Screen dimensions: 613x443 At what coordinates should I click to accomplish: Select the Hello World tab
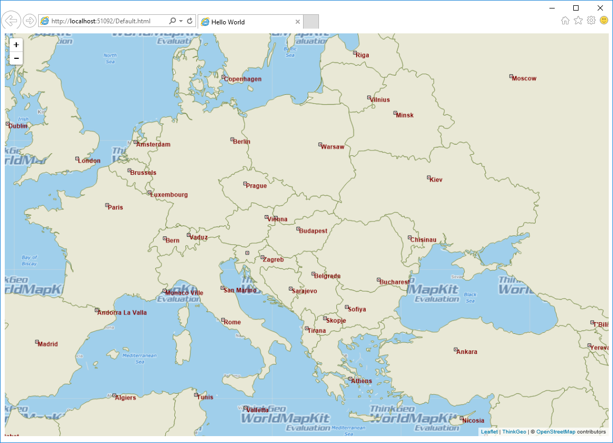point(250,22)
